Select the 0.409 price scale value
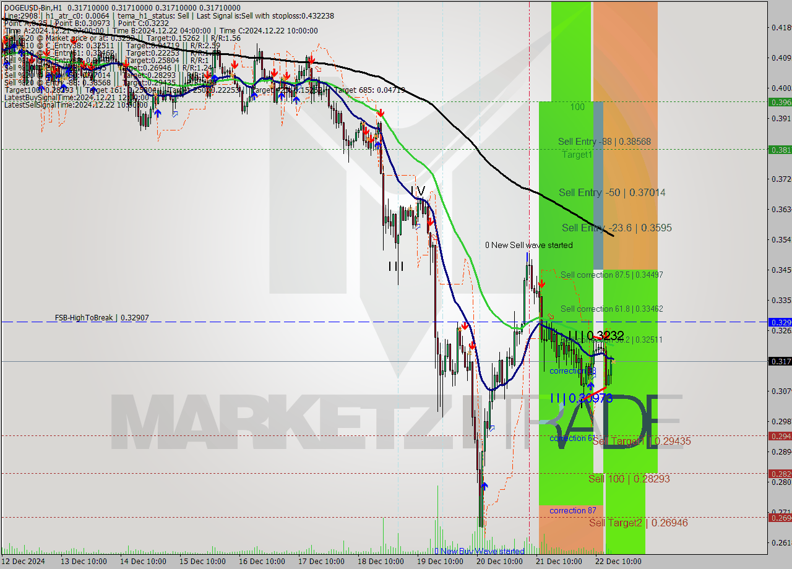 tap(780, 58)
